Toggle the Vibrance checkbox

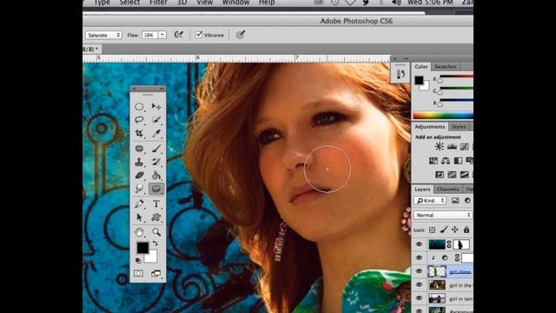point(199,35)
